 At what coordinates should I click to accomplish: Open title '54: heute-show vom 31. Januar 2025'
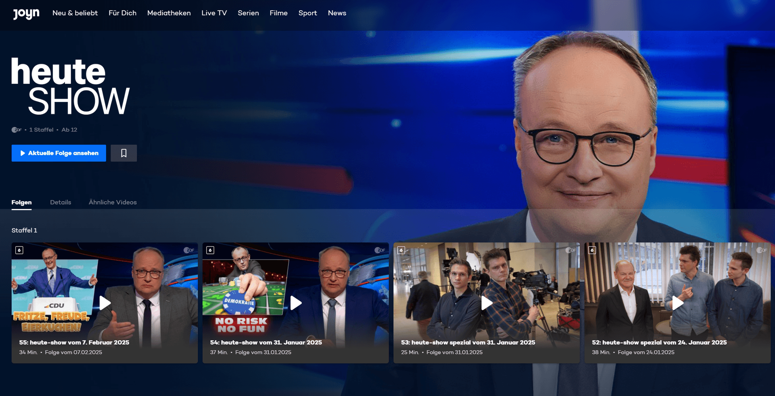coord(266,342)
